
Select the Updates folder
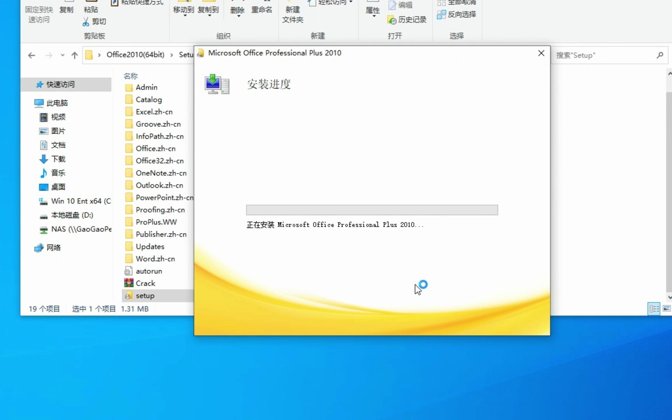click(x=145, y=247)
